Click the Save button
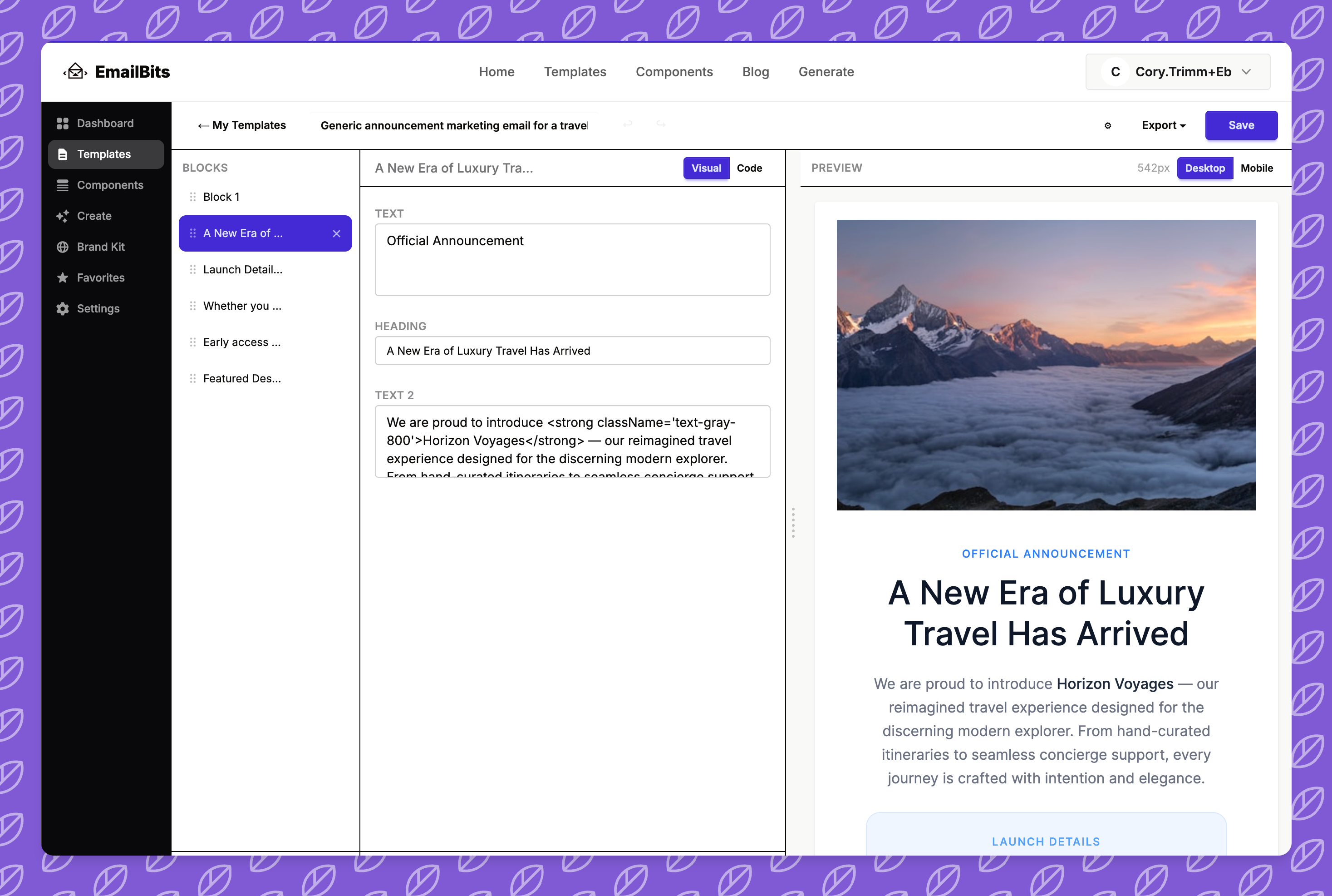The image size is (1332, 896). click(x=1241, y=125)
